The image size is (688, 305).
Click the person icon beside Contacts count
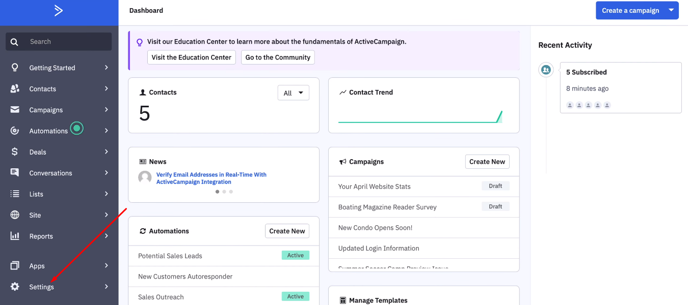143,93
